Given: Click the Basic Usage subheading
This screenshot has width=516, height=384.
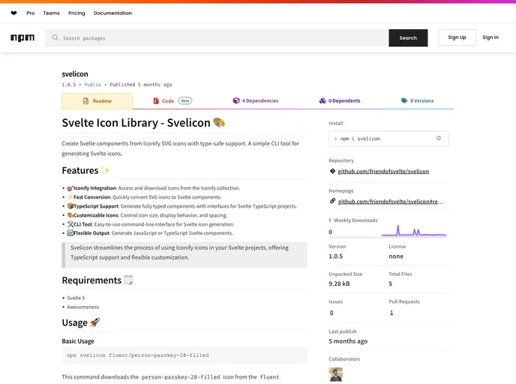Looking at the screenshot, I should [78, 341].
